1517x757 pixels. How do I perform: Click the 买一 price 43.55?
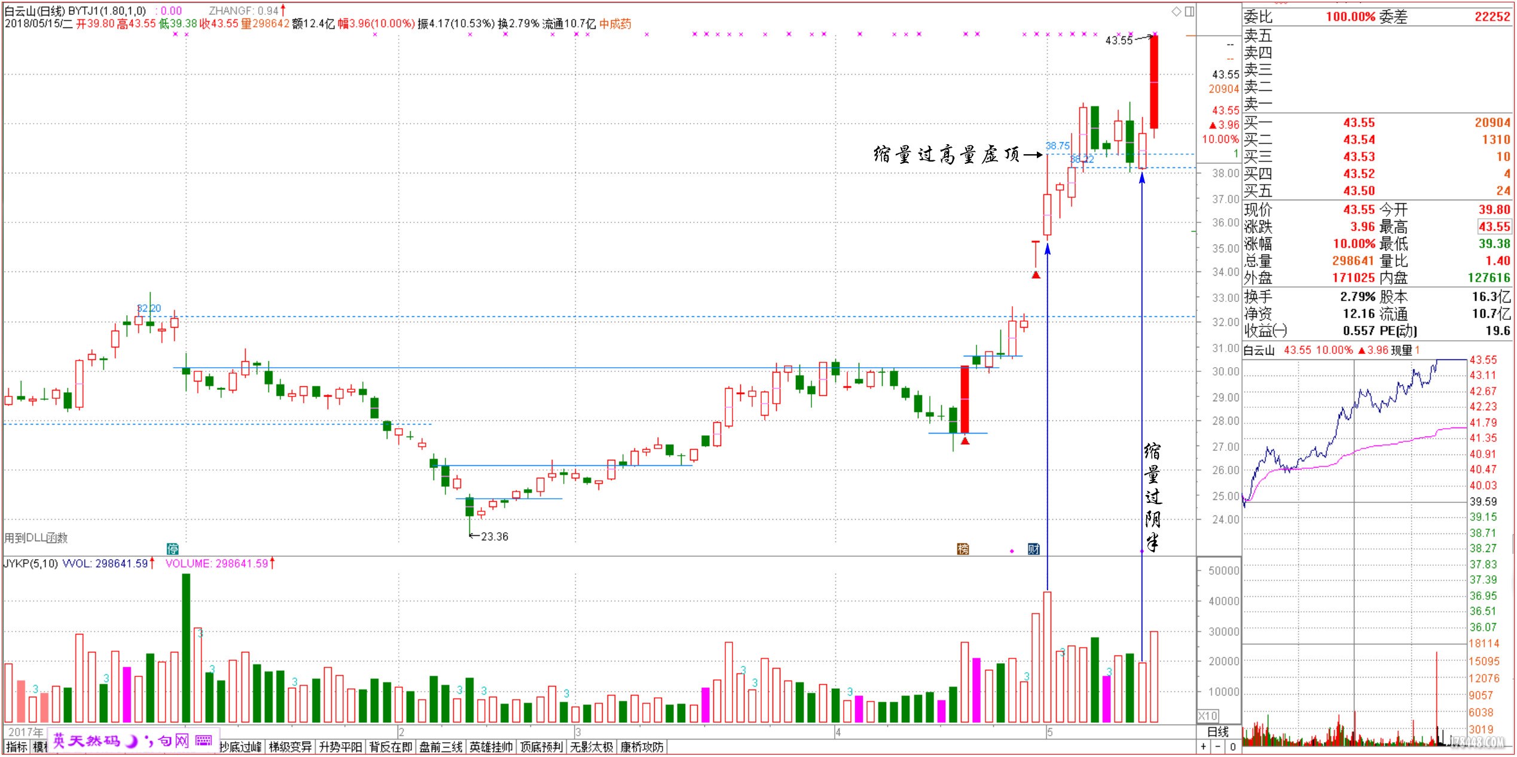click(1359, 123)
